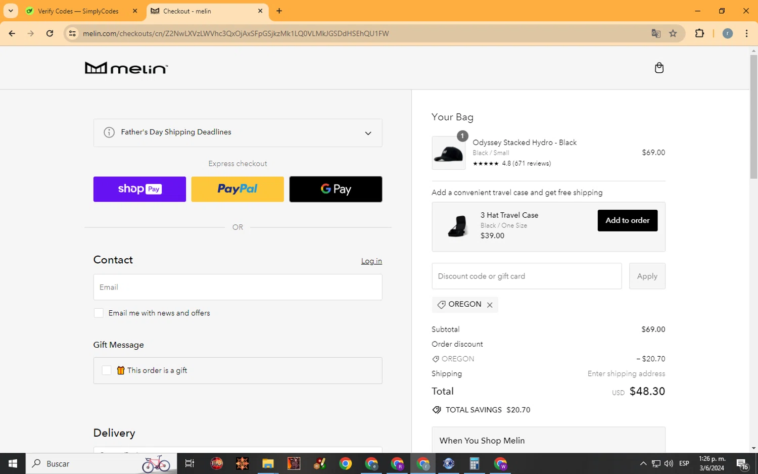This screenshot has width=758, height=474.
Task: Go back to previous page
Action: tap(12, 33)
